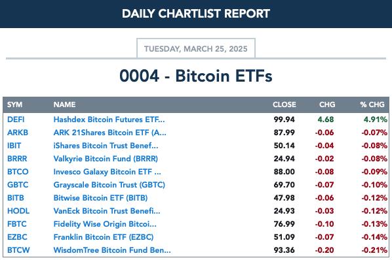Click Bitwise Bitcoin ETF (BITB) link
This screenshot has width=392, height=260.
pos(100,198)
